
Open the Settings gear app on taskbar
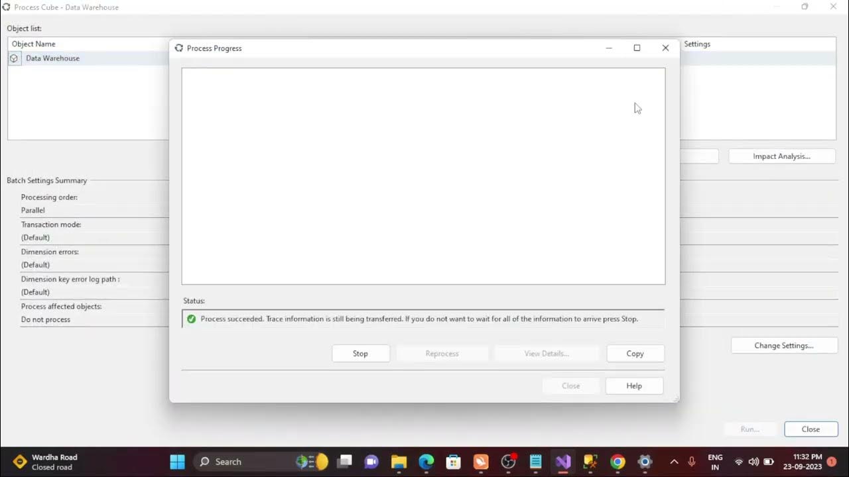pyautogui.click(x=645, y=462)
